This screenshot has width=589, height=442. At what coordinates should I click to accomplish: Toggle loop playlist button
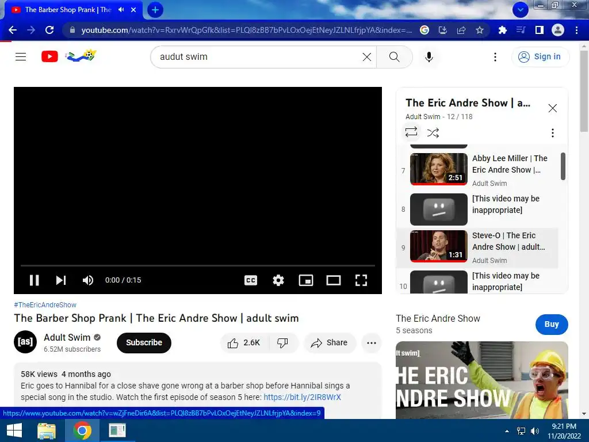[x=411, y=132]
